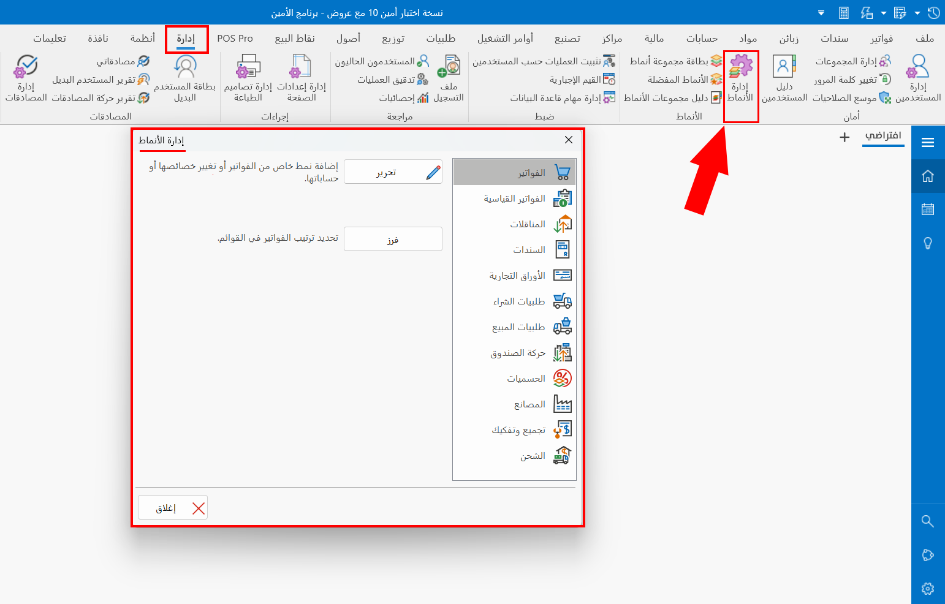945x604 pixels.
Task: Open القيم الإجبارية
Action: pyautogui.click(x=582, y=80)
